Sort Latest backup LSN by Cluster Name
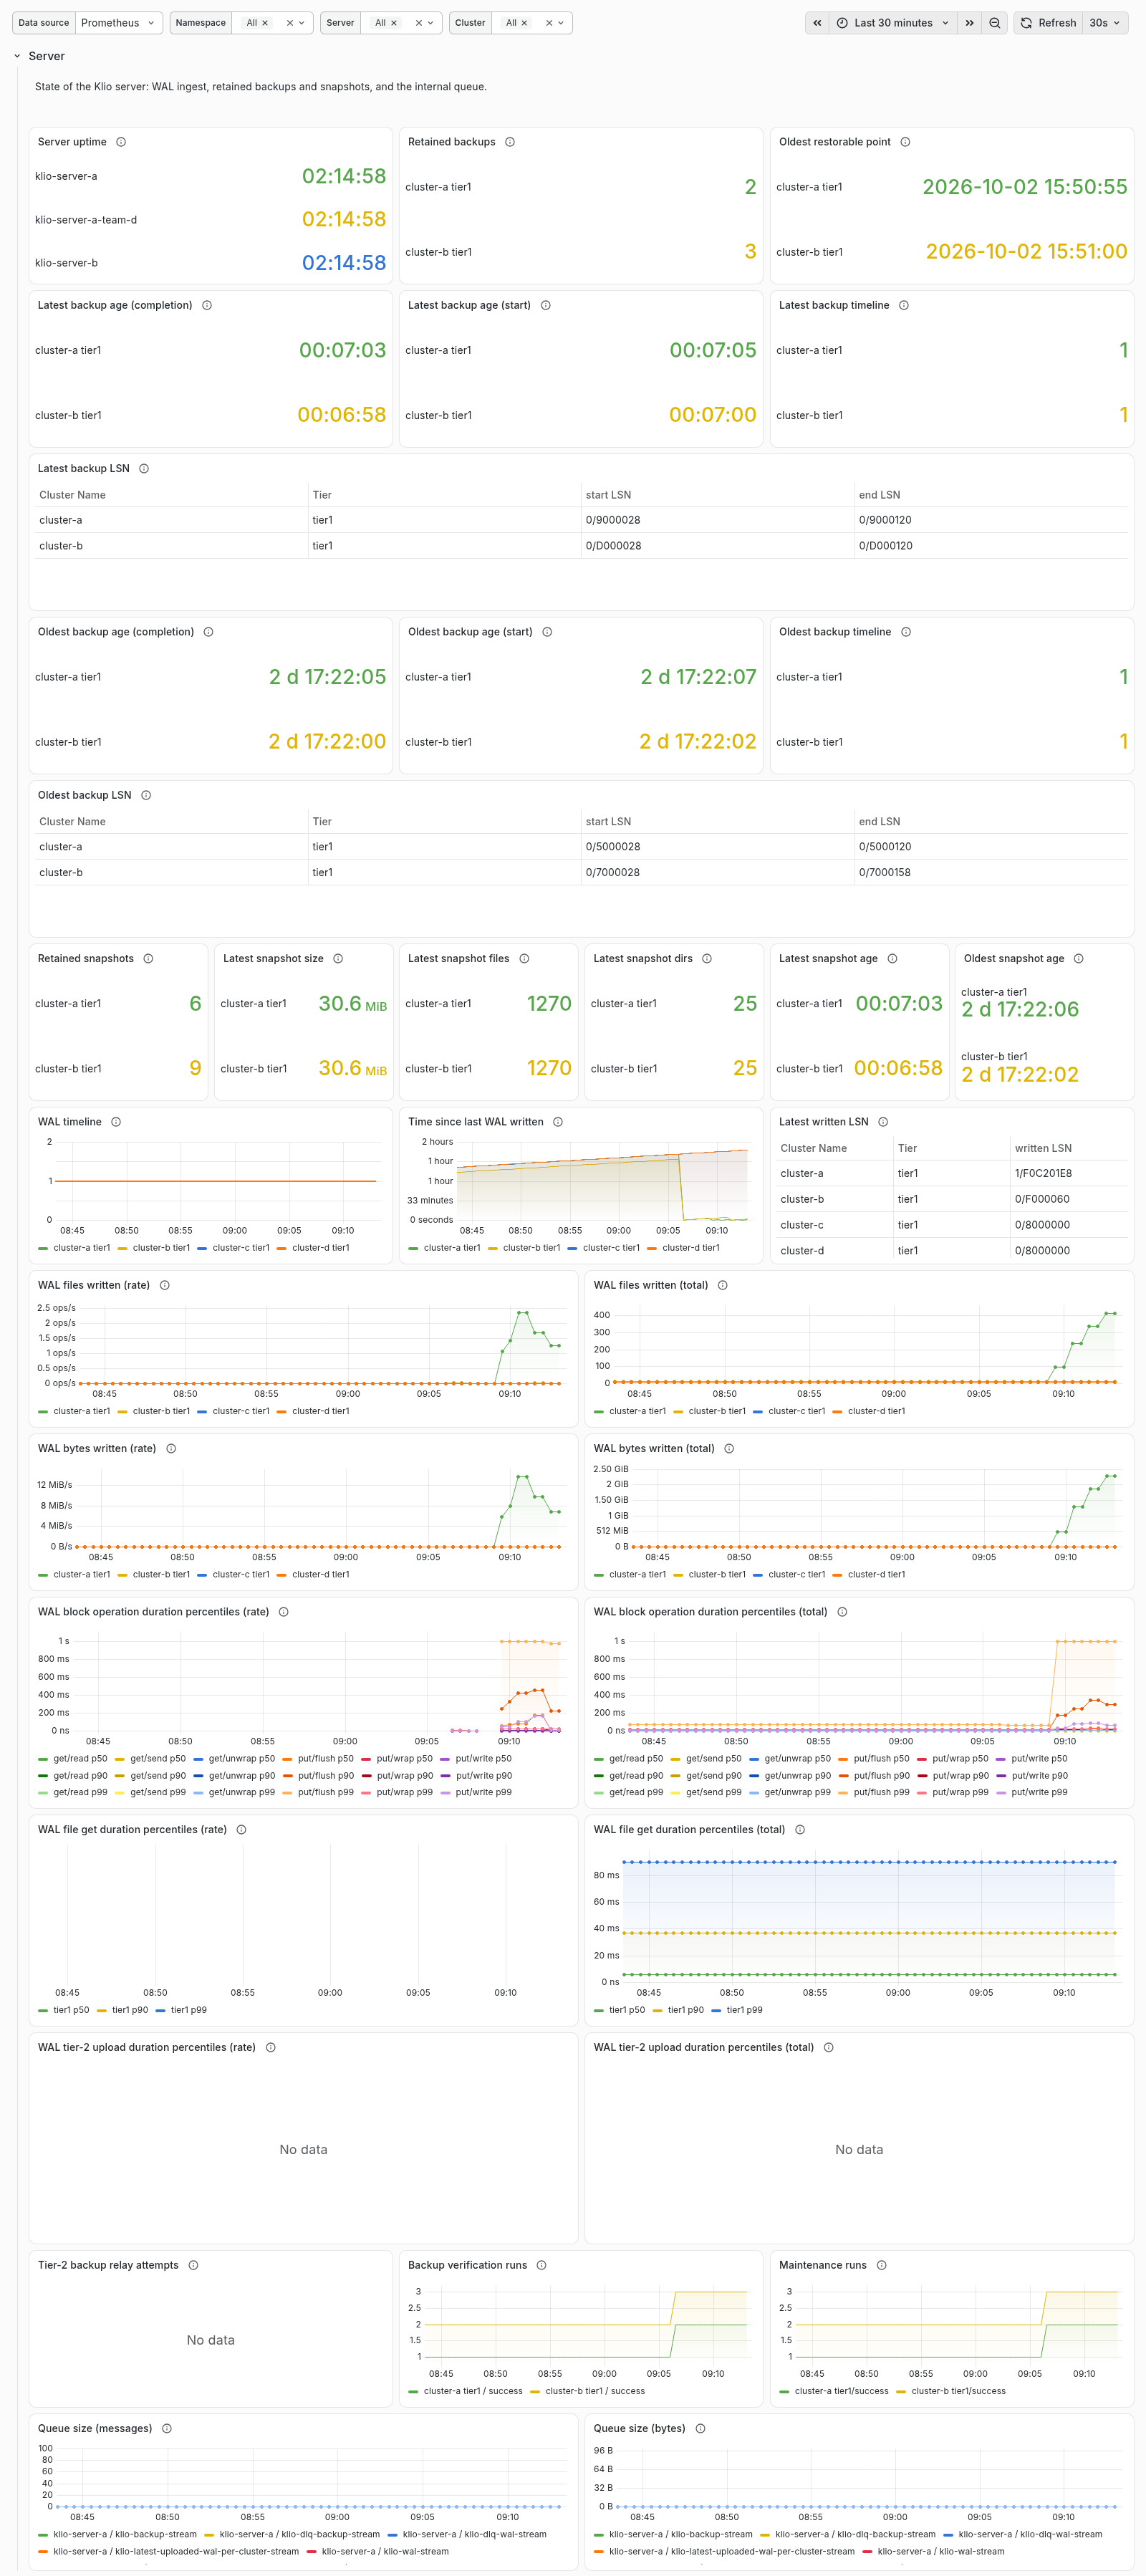Viewport: 1146px width, 2576px height. pyautogui.click(x=72, y=495)
